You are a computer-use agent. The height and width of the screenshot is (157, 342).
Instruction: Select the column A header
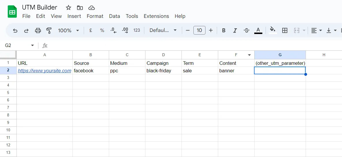[x=45, y=55]
